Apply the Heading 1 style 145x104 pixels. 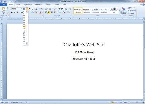click(x=96, y=11)
